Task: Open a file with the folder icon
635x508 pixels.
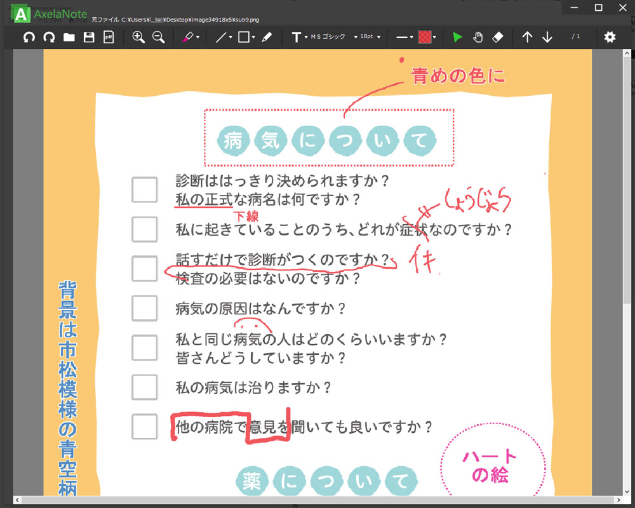Action: coord(69,37)
